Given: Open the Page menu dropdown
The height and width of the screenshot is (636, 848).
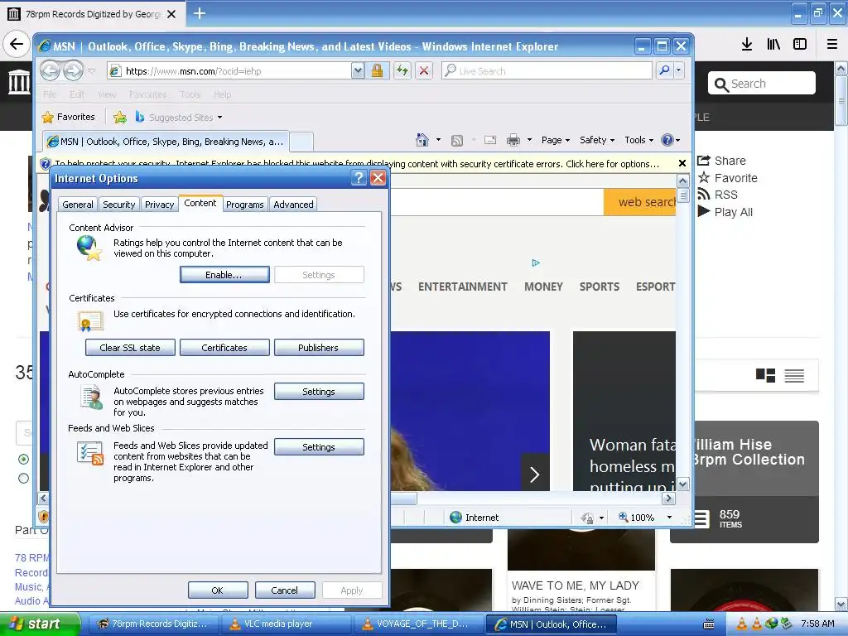Looking at the screenshot, I should click(x=556, y=140).
